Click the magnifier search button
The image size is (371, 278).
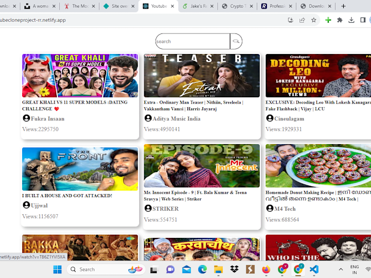tap(236, 41)
